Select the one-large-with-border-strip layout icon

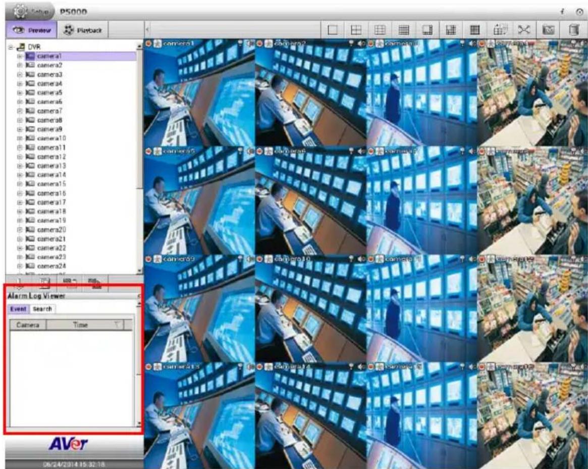pos(427,30)
